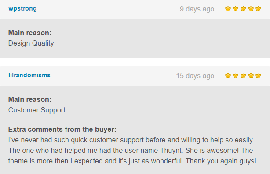Select the second star in lilrandomisms' rating

pyautogui.click(x=235, y=76)
